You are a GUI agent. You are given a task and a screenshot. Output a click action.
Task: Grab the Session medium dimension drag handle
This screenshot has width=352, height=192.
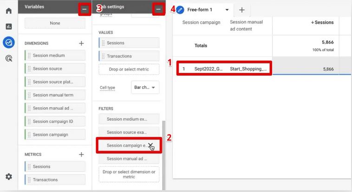29,55
